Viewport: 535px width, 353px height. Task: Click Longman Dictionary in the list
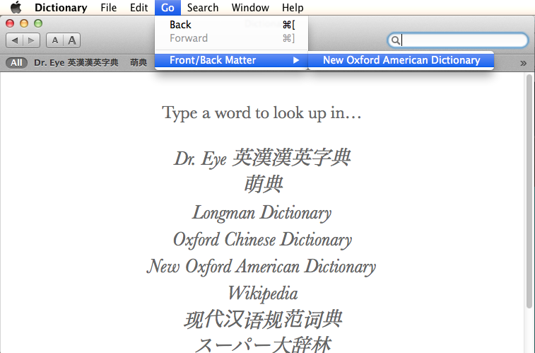click(261, 213)
